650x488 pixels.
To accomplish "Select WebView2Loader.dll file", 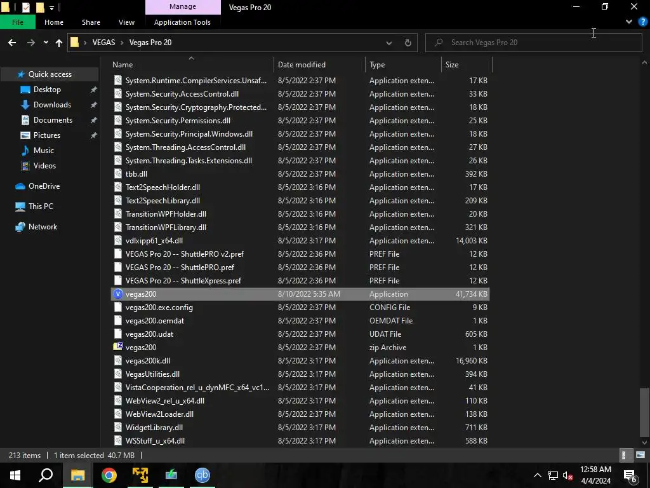I will (x=300, y=414).
